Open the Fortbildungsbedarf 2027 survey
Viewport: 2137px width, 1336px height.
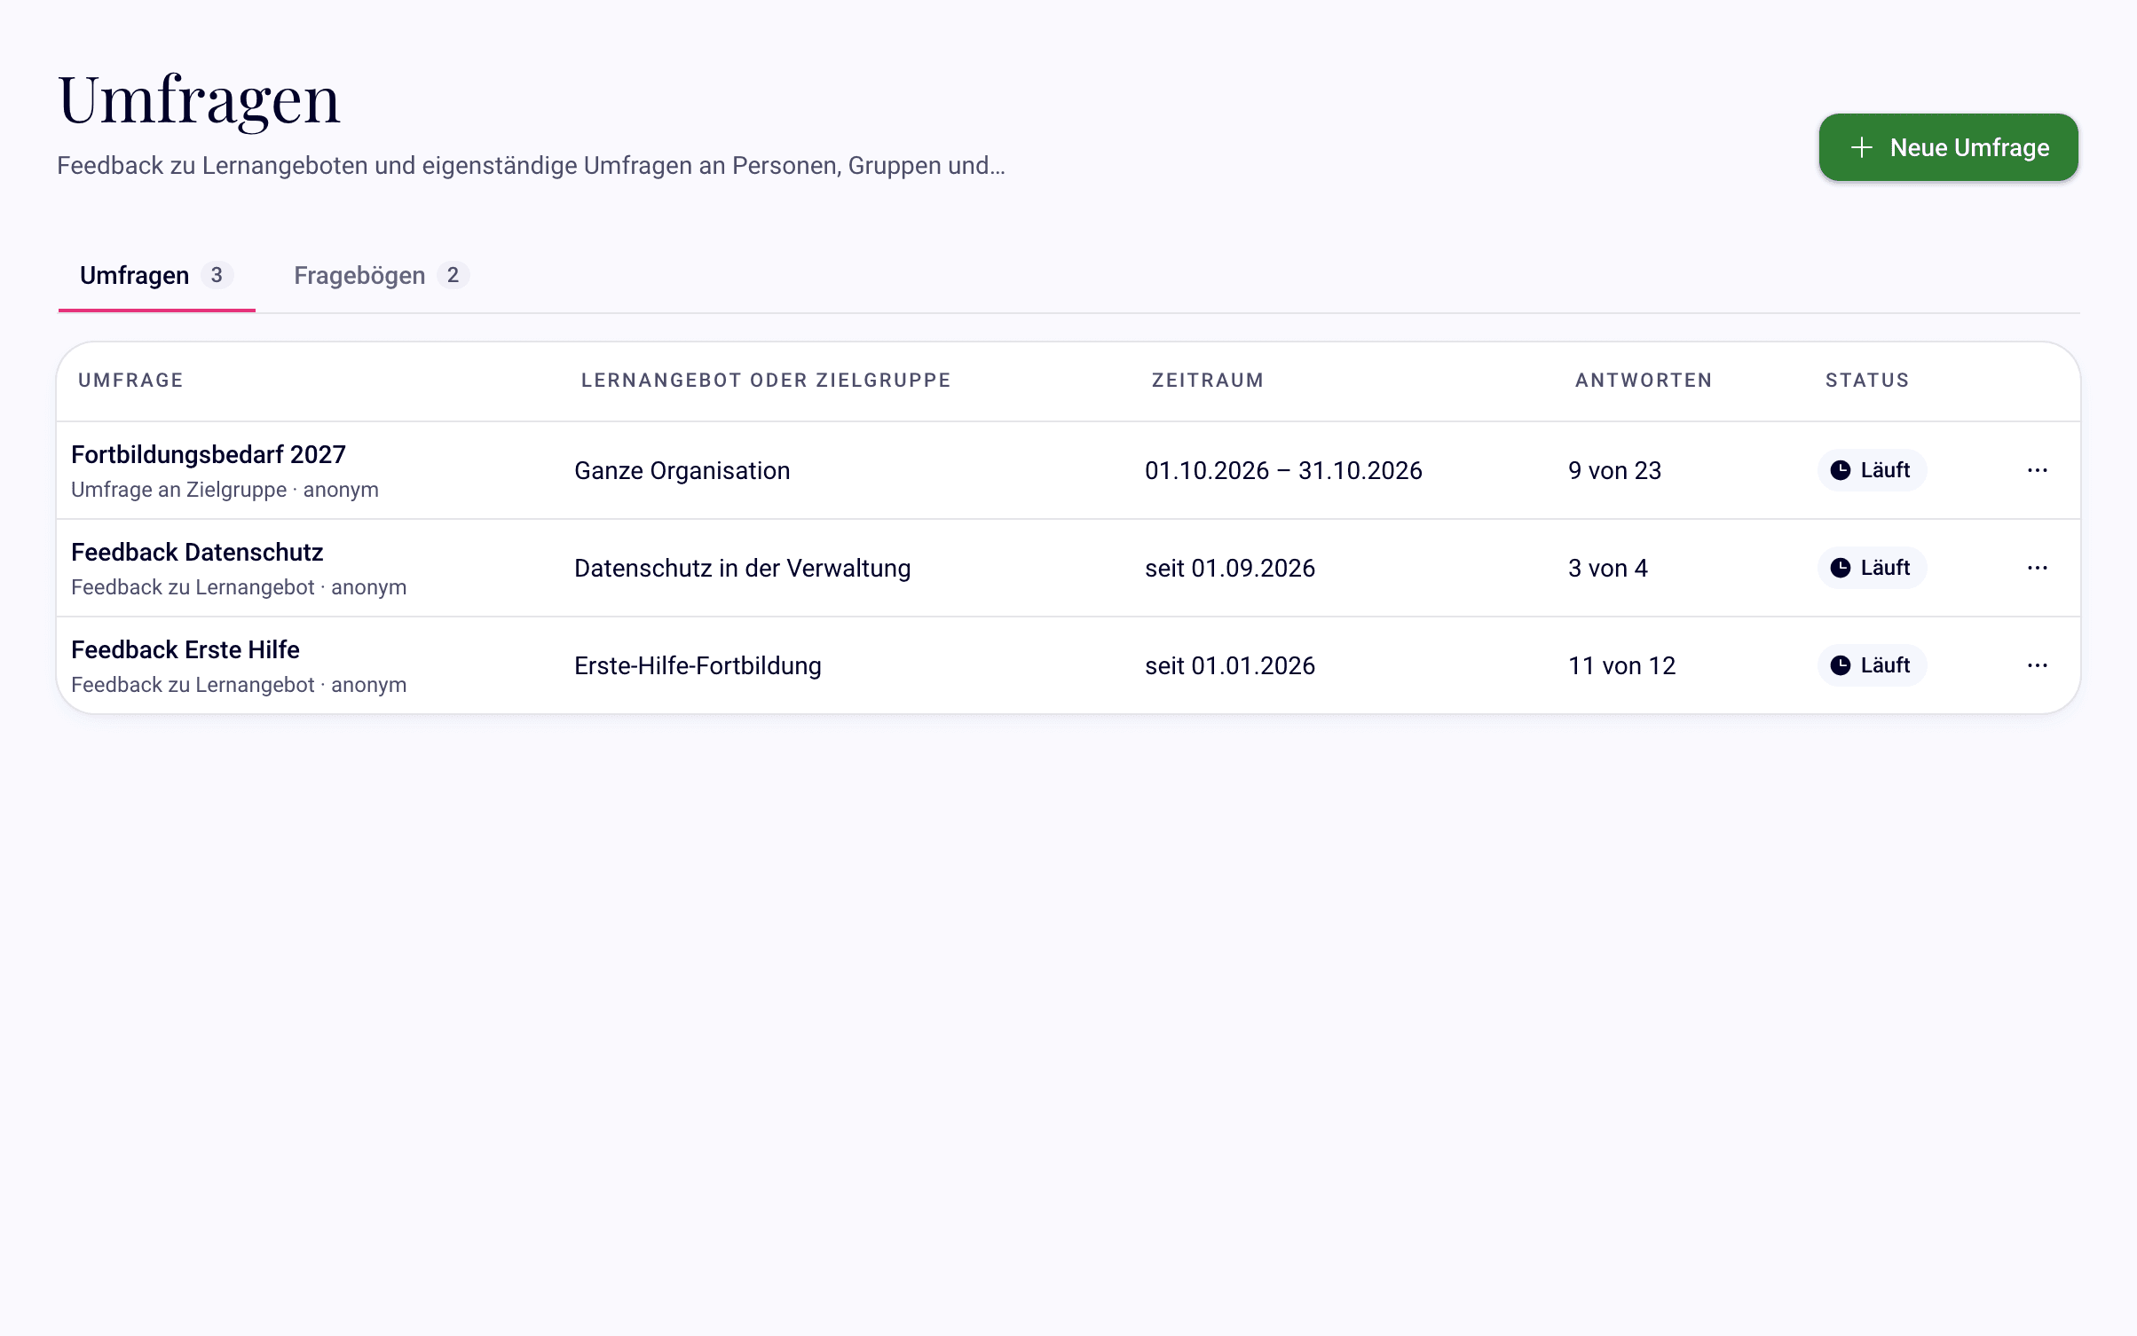[x=209, y=454]
